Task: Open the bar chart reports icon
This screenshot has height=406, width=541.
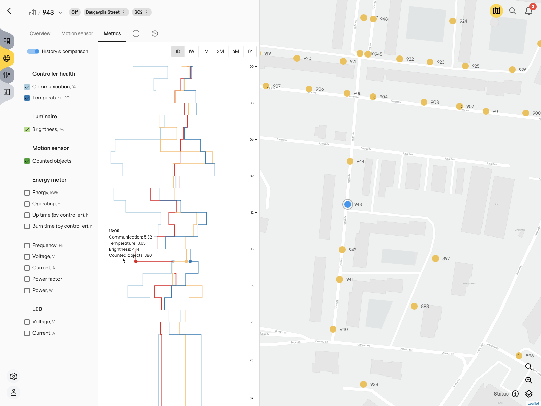Action: (6, 92)
